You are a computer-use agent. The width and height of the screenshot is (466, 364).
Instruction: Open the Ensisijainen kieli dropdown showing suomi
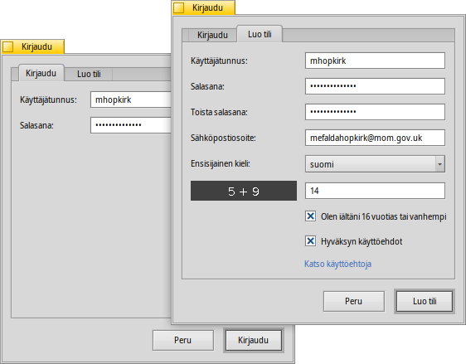(x=375, y=163)
